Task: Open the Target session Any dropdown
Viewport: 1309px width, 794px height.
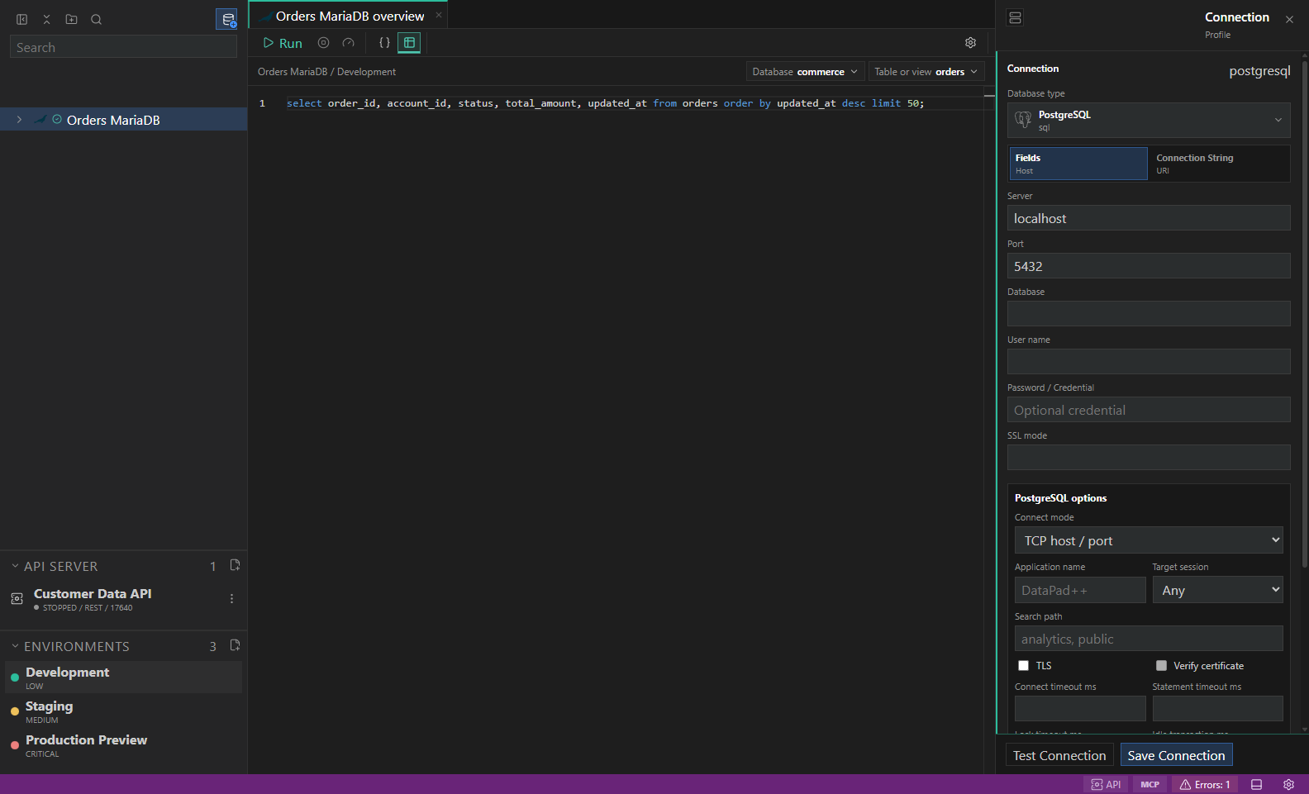Action: [x=1218, y=590]
